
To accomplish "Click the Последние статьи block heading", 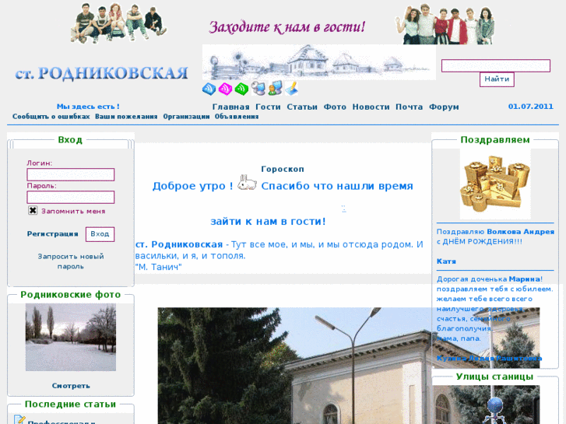I will pyautogui.click(x=70, y=404).
